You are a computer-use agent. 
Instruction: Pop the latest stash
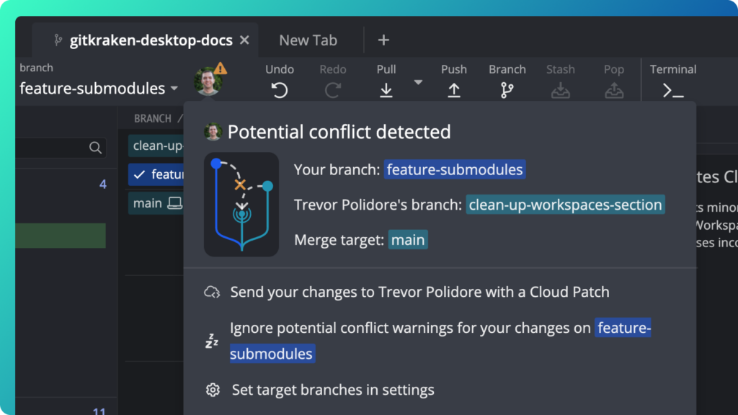(614, 81)
